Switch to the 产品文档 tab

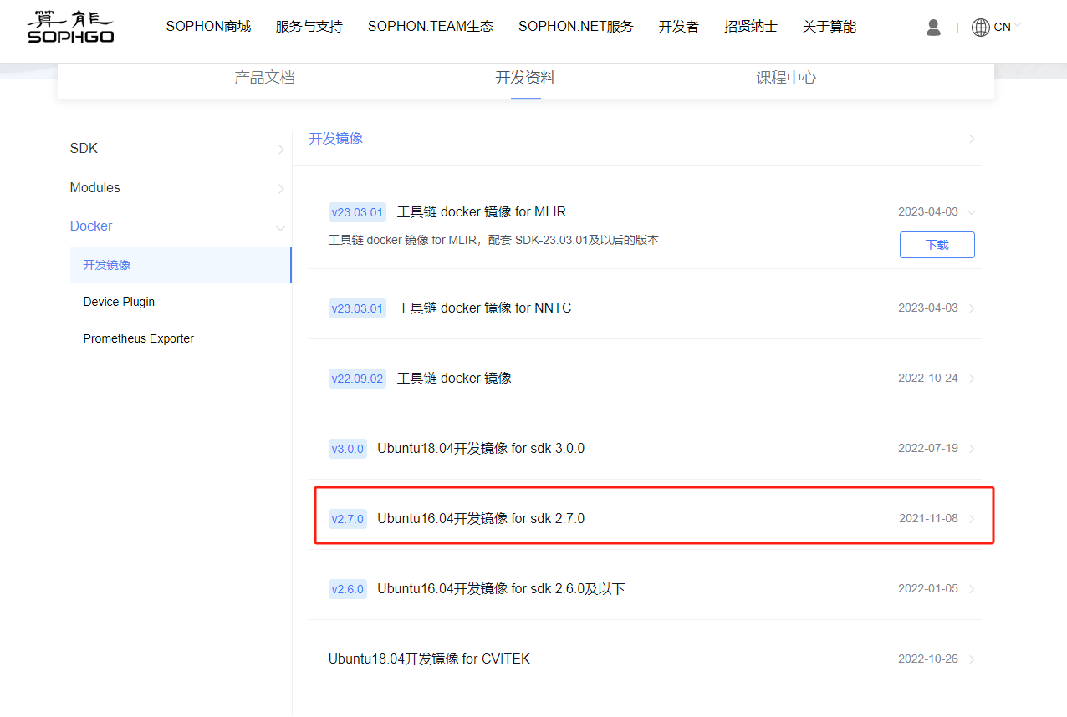(x=265, y=76)
